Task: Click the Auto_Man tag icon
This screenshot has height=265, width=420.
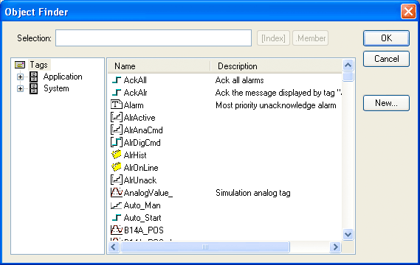Action: point(117,205)
